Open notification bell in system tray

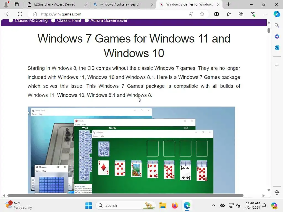click(264, 205)
